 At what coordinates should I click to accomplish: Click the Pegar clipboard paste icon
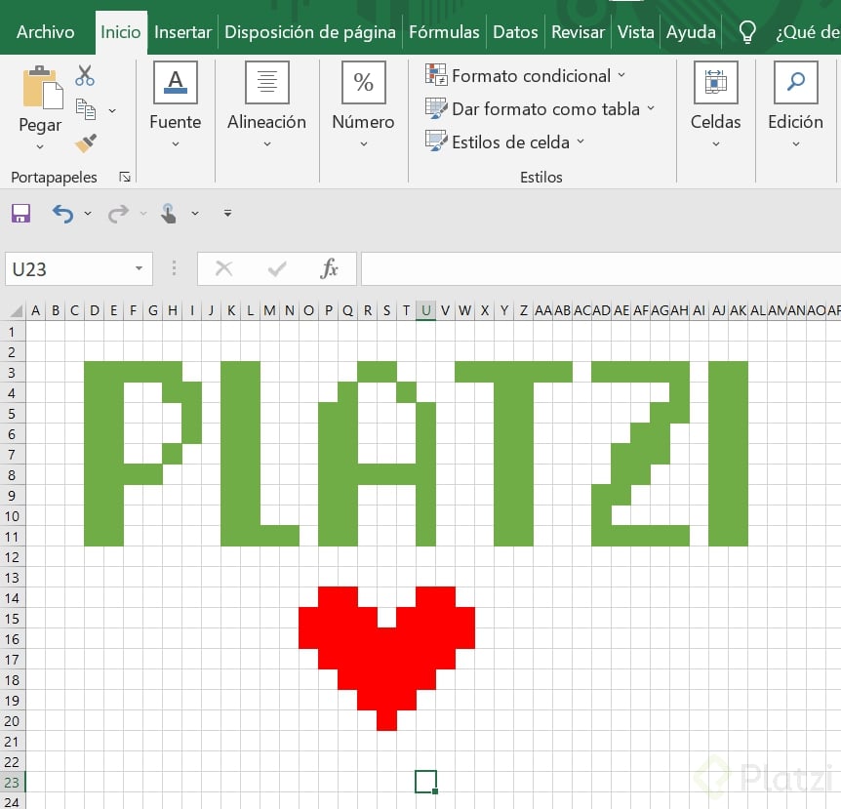point(42,87)
